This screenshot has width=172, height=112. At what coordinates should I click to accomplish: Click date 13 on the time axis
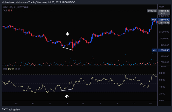67,103
